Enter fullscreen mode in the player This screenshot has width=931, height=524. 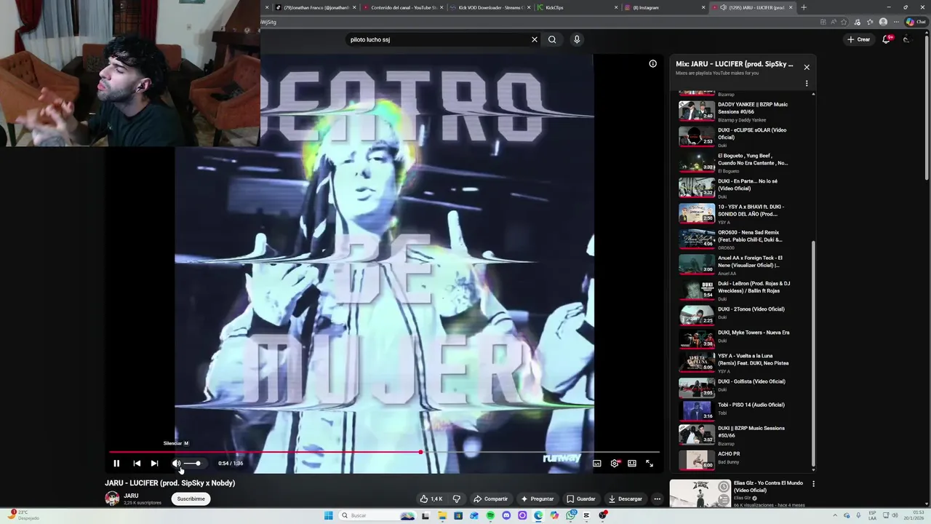(650, 463)
